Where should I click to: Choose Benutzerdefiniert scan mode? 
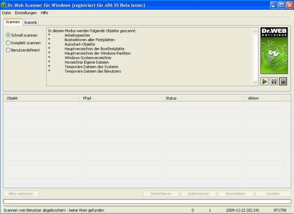(8, 50)
